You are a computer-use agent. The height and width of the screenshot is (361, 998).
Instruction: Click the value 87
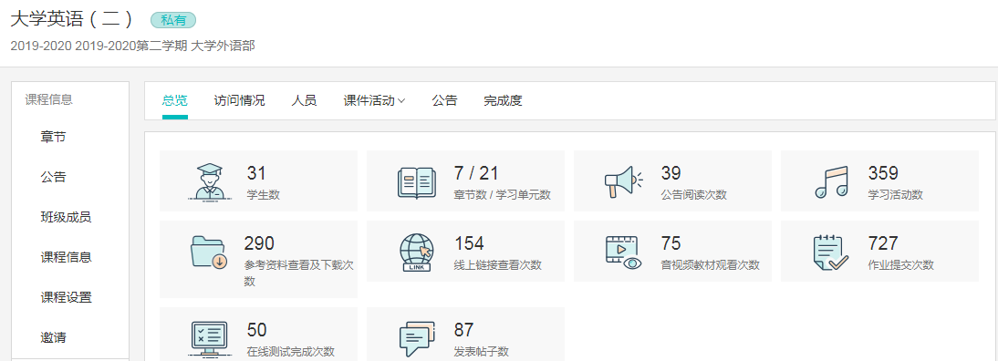click(x=464, y=330)
